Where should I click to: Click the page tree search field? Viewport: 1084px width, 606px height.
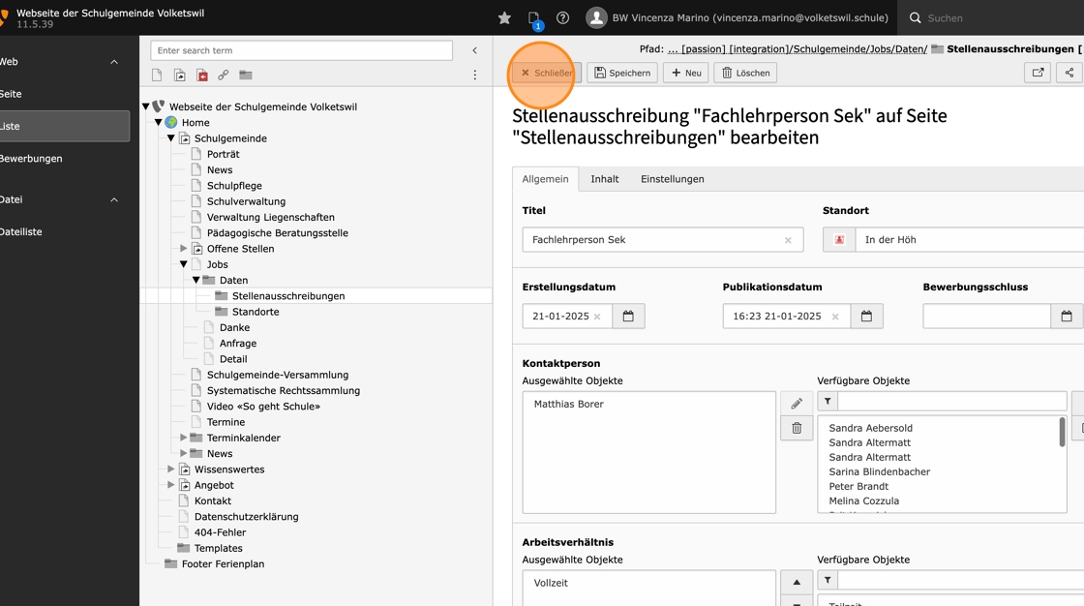301,50
